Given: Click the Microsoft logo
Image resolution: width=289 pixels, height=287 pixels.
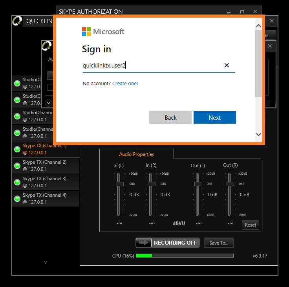Looking at the screenshot, I should click(103, 31).
